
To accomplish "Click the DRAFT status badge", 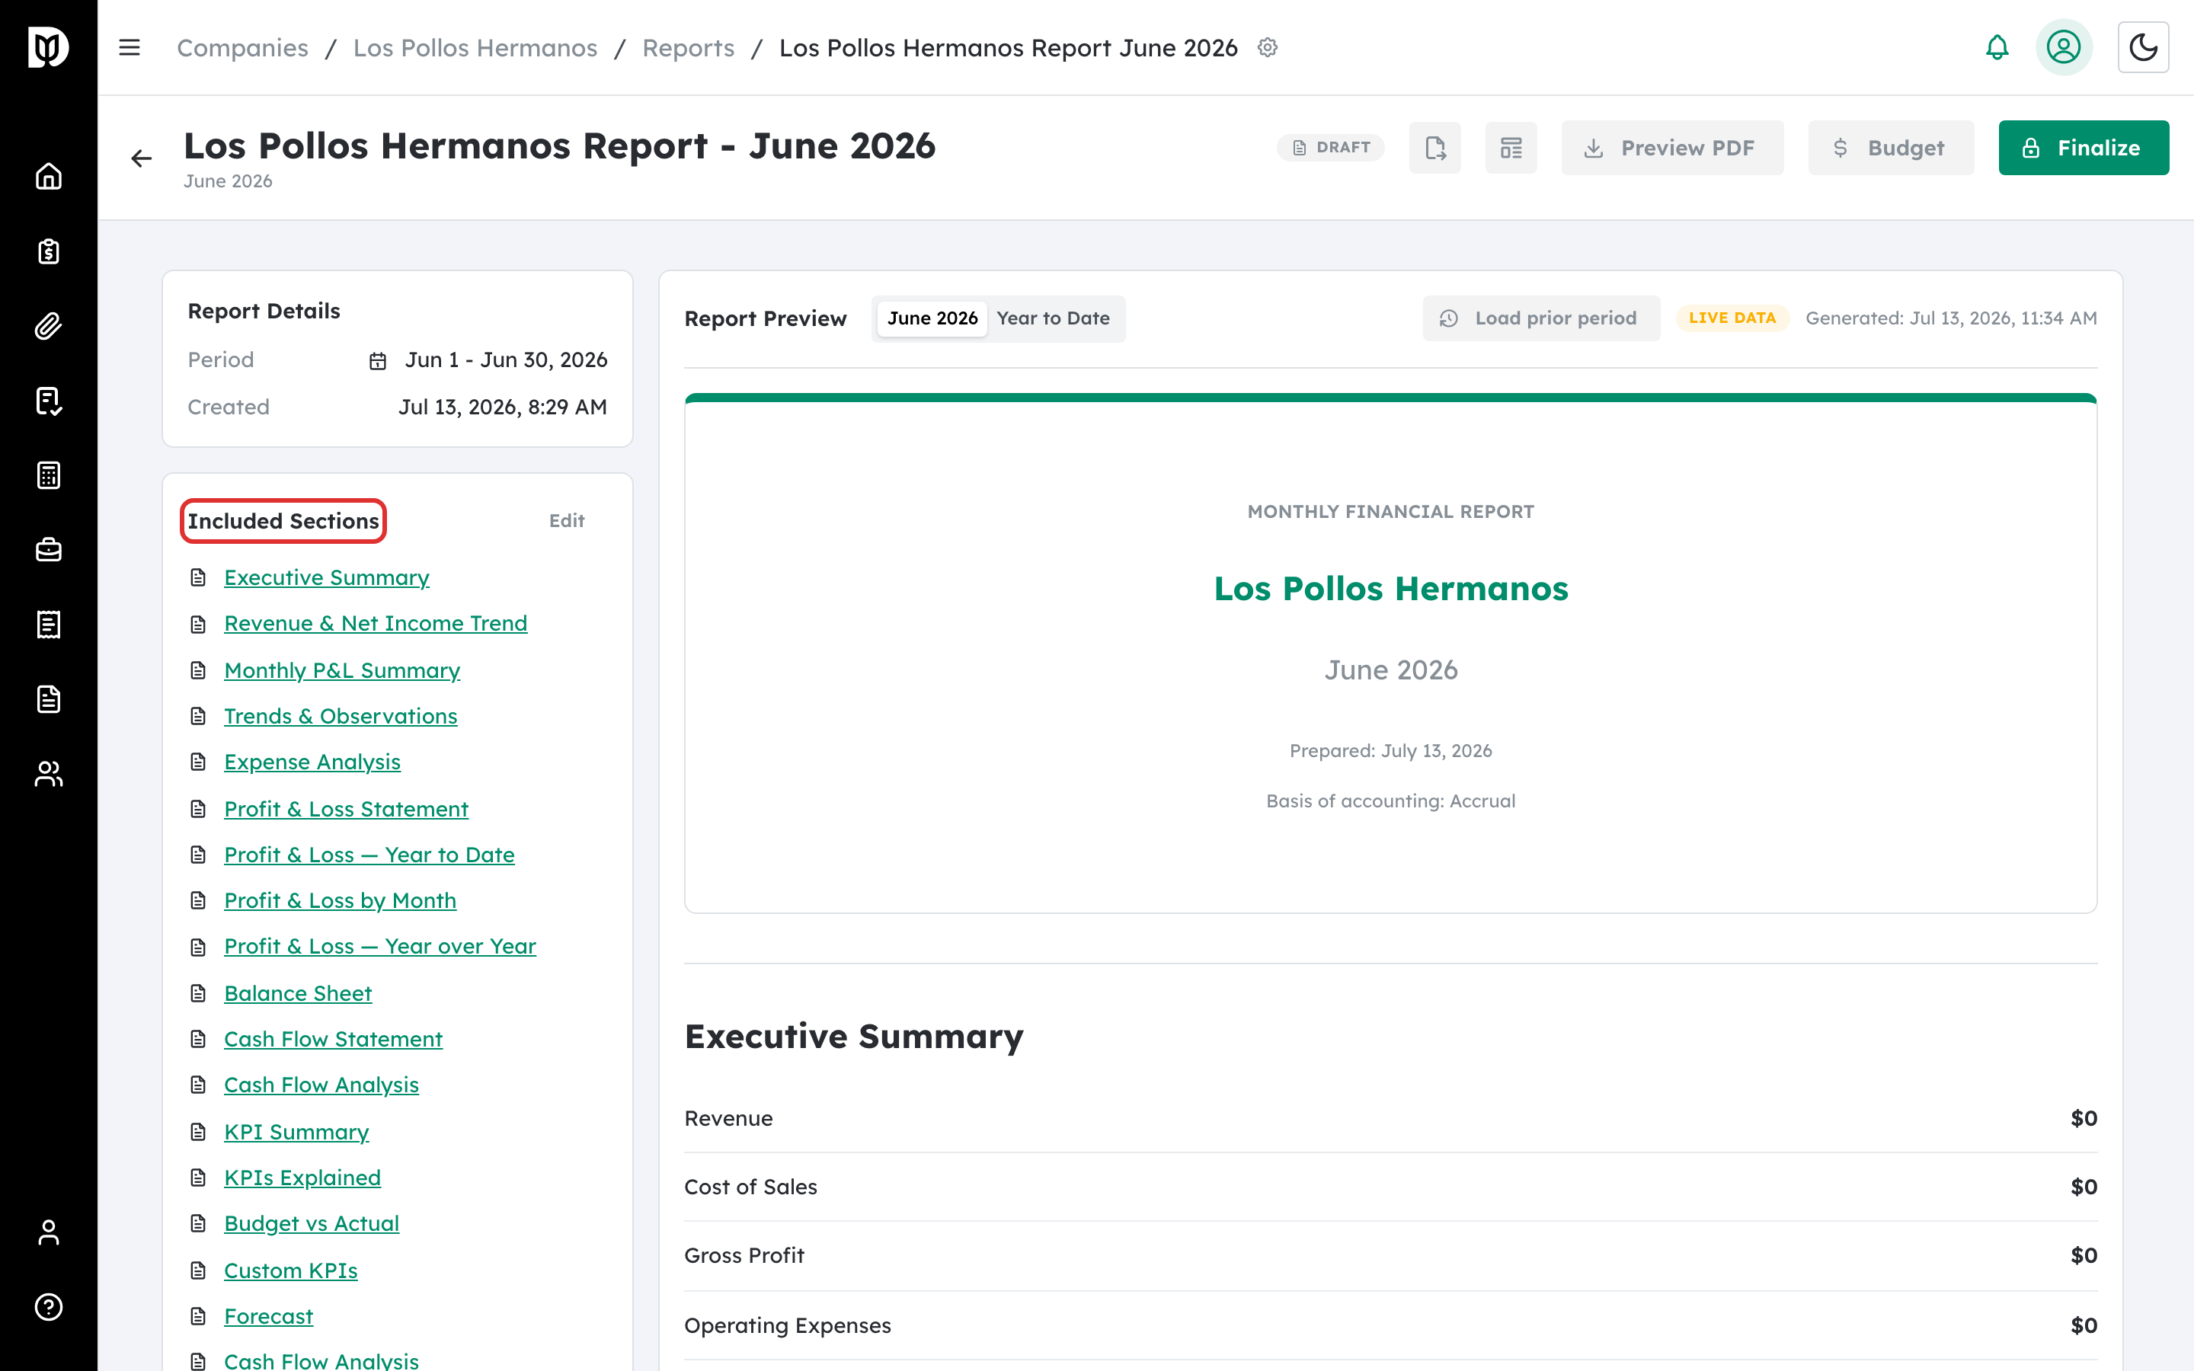I will (x=1330, y=147).
